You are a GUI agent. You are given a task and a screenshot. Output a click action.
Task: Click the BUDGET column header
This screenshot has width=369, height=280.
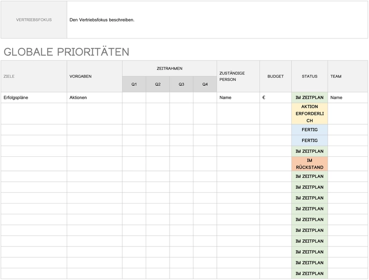click(x=275, y=76)
